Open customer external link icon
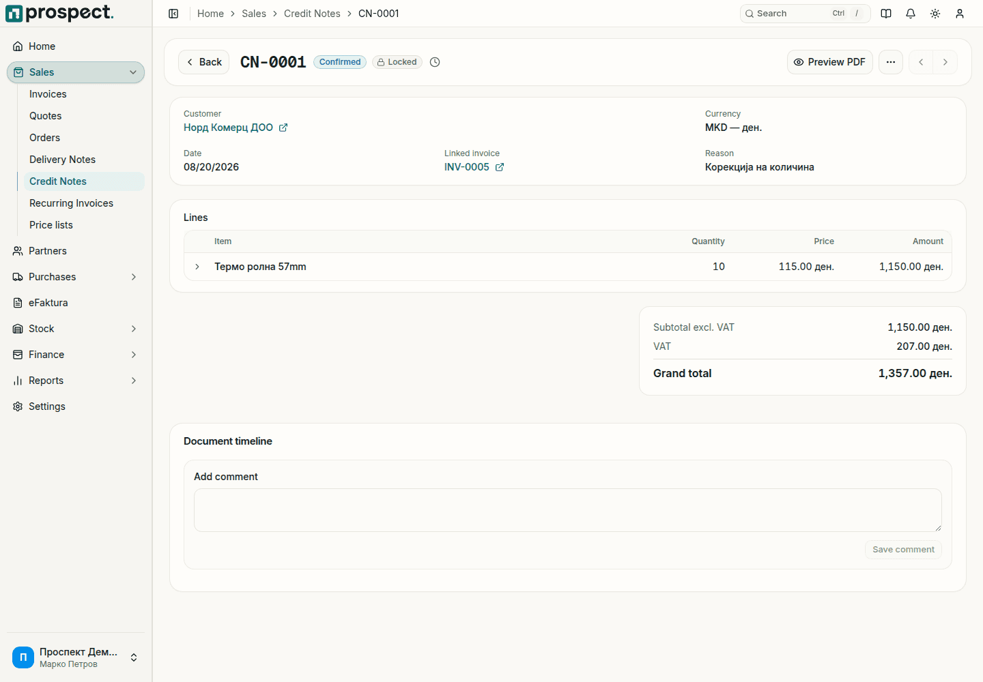Image resolution: width=983 pixels, height=682 pixels. [283, 128]
